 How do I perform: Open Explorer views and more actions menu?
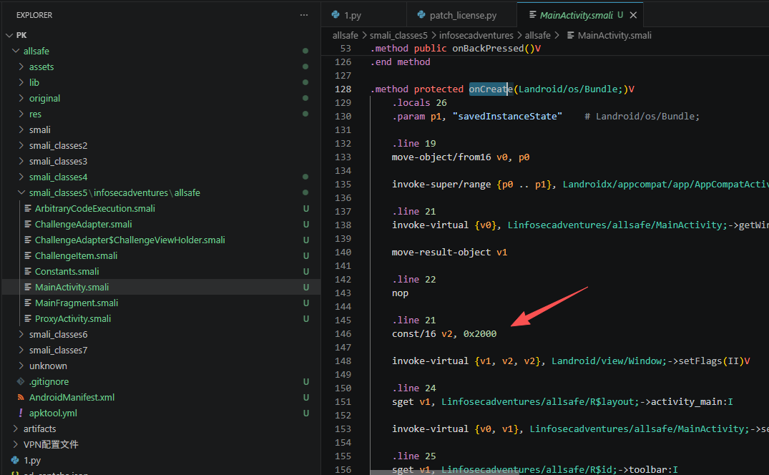(304, 15)
